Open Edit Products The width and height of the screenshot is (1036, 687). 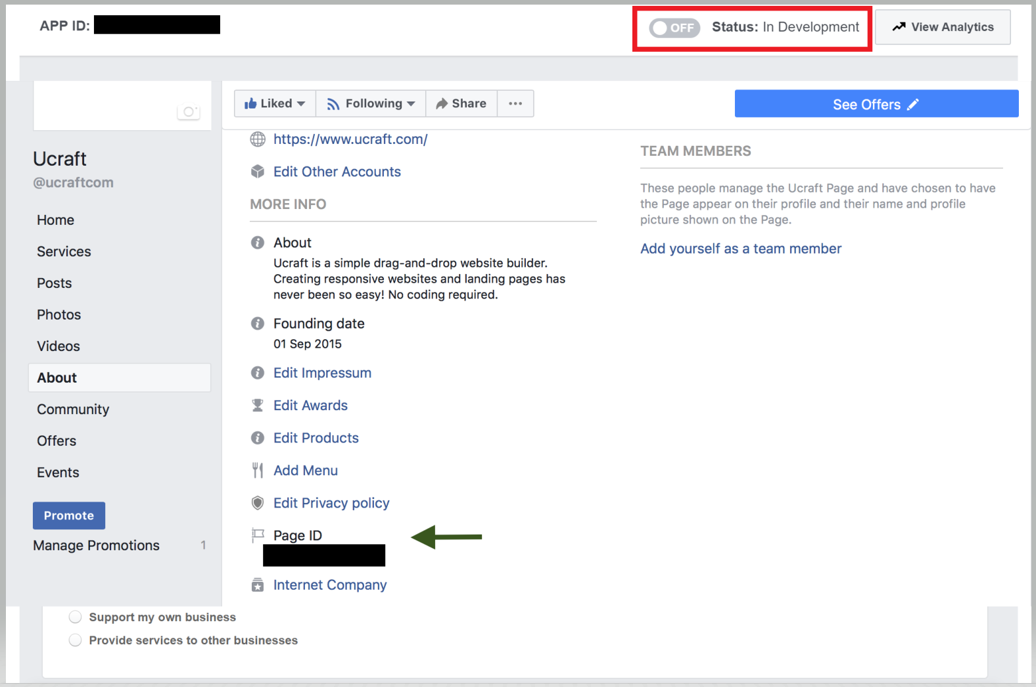(x=316, y=438)
